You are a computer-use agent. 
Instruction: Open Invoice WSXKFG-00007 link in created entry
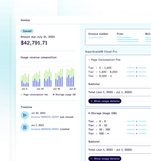point(45,129)
